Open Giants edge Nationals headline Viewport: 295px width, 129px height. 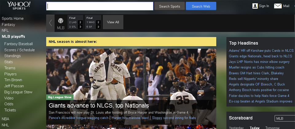260,56
